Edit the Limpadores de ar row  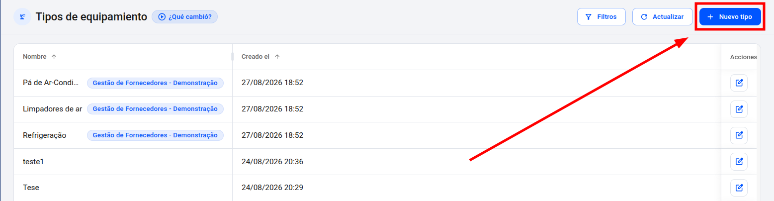[739, 109]
